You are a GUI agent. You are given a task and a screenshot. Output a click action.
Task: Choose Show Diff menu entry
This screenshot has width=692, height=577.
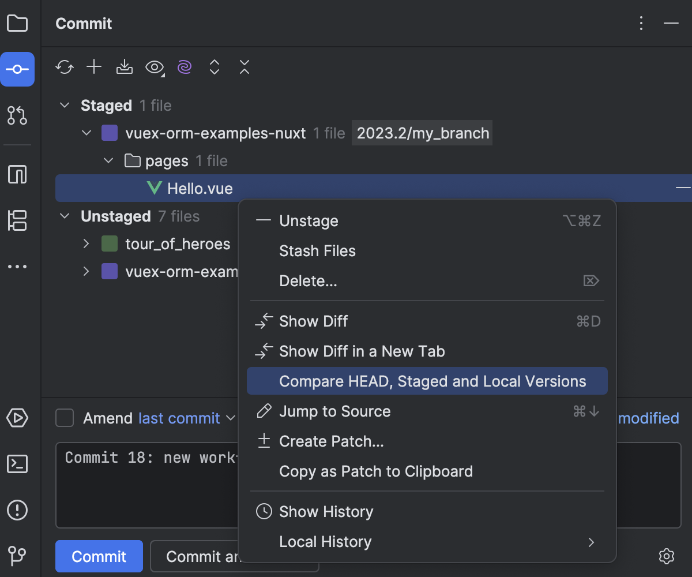[x=427, y=321]
